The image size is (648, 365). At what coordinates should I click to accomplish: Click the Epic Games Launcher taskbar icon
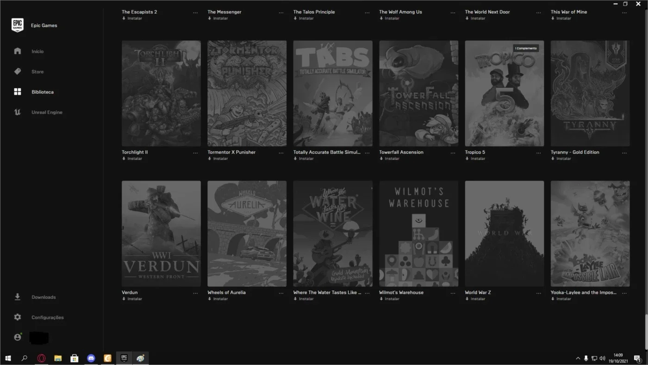pyautogui.click(x=124, y=358)
